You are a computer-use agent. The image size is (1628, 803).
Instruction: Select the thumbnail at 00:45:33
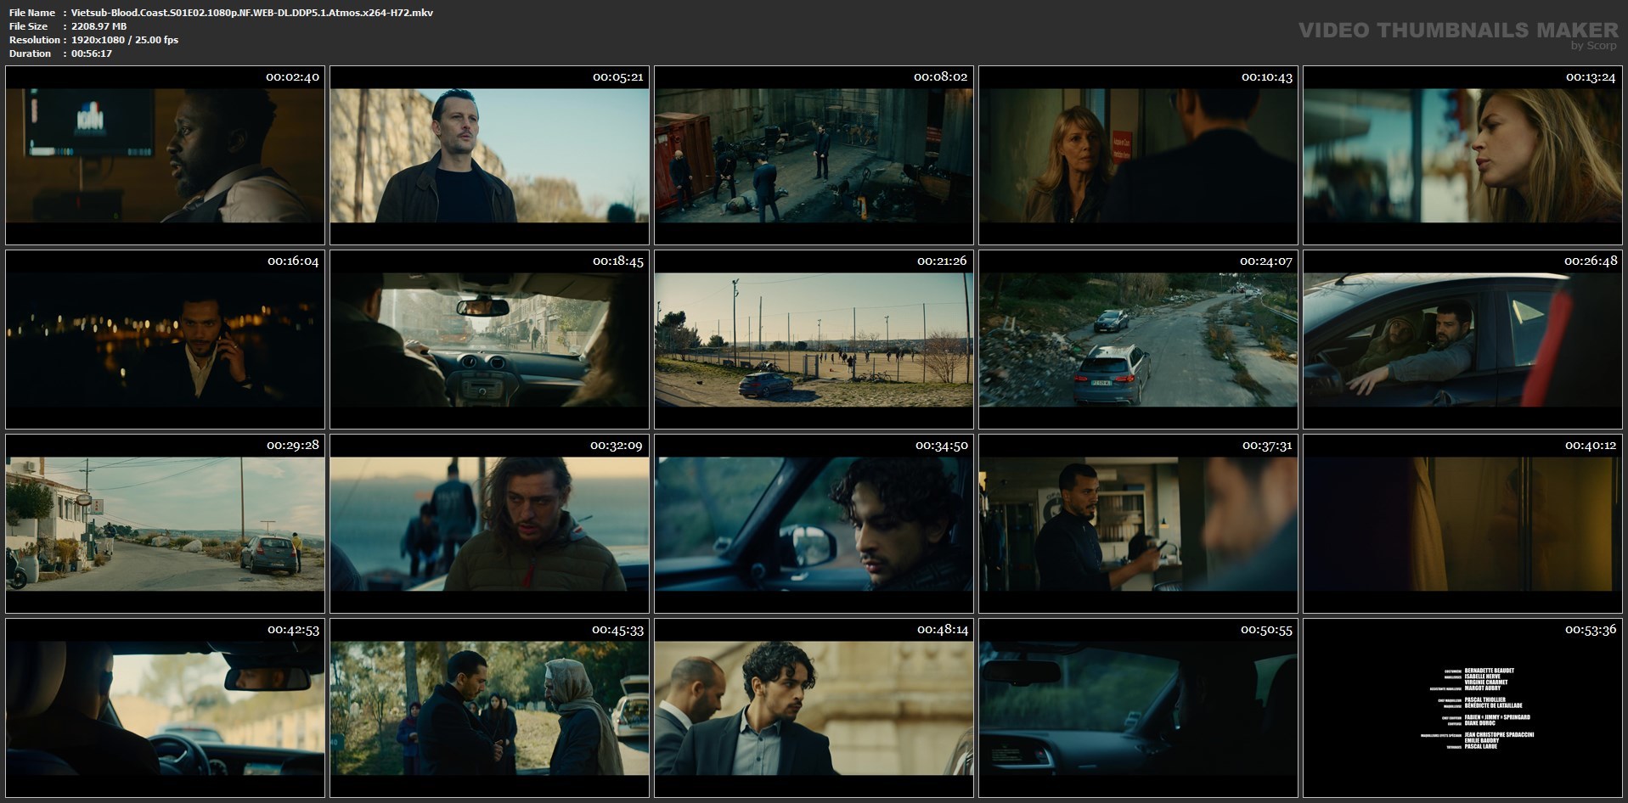[489, 708]
